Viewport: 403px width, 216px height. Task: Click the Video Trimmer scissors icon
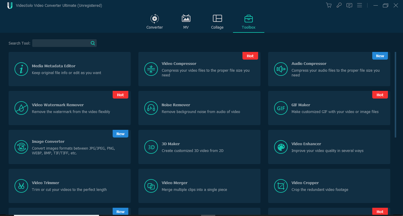(x=21, y=186)
